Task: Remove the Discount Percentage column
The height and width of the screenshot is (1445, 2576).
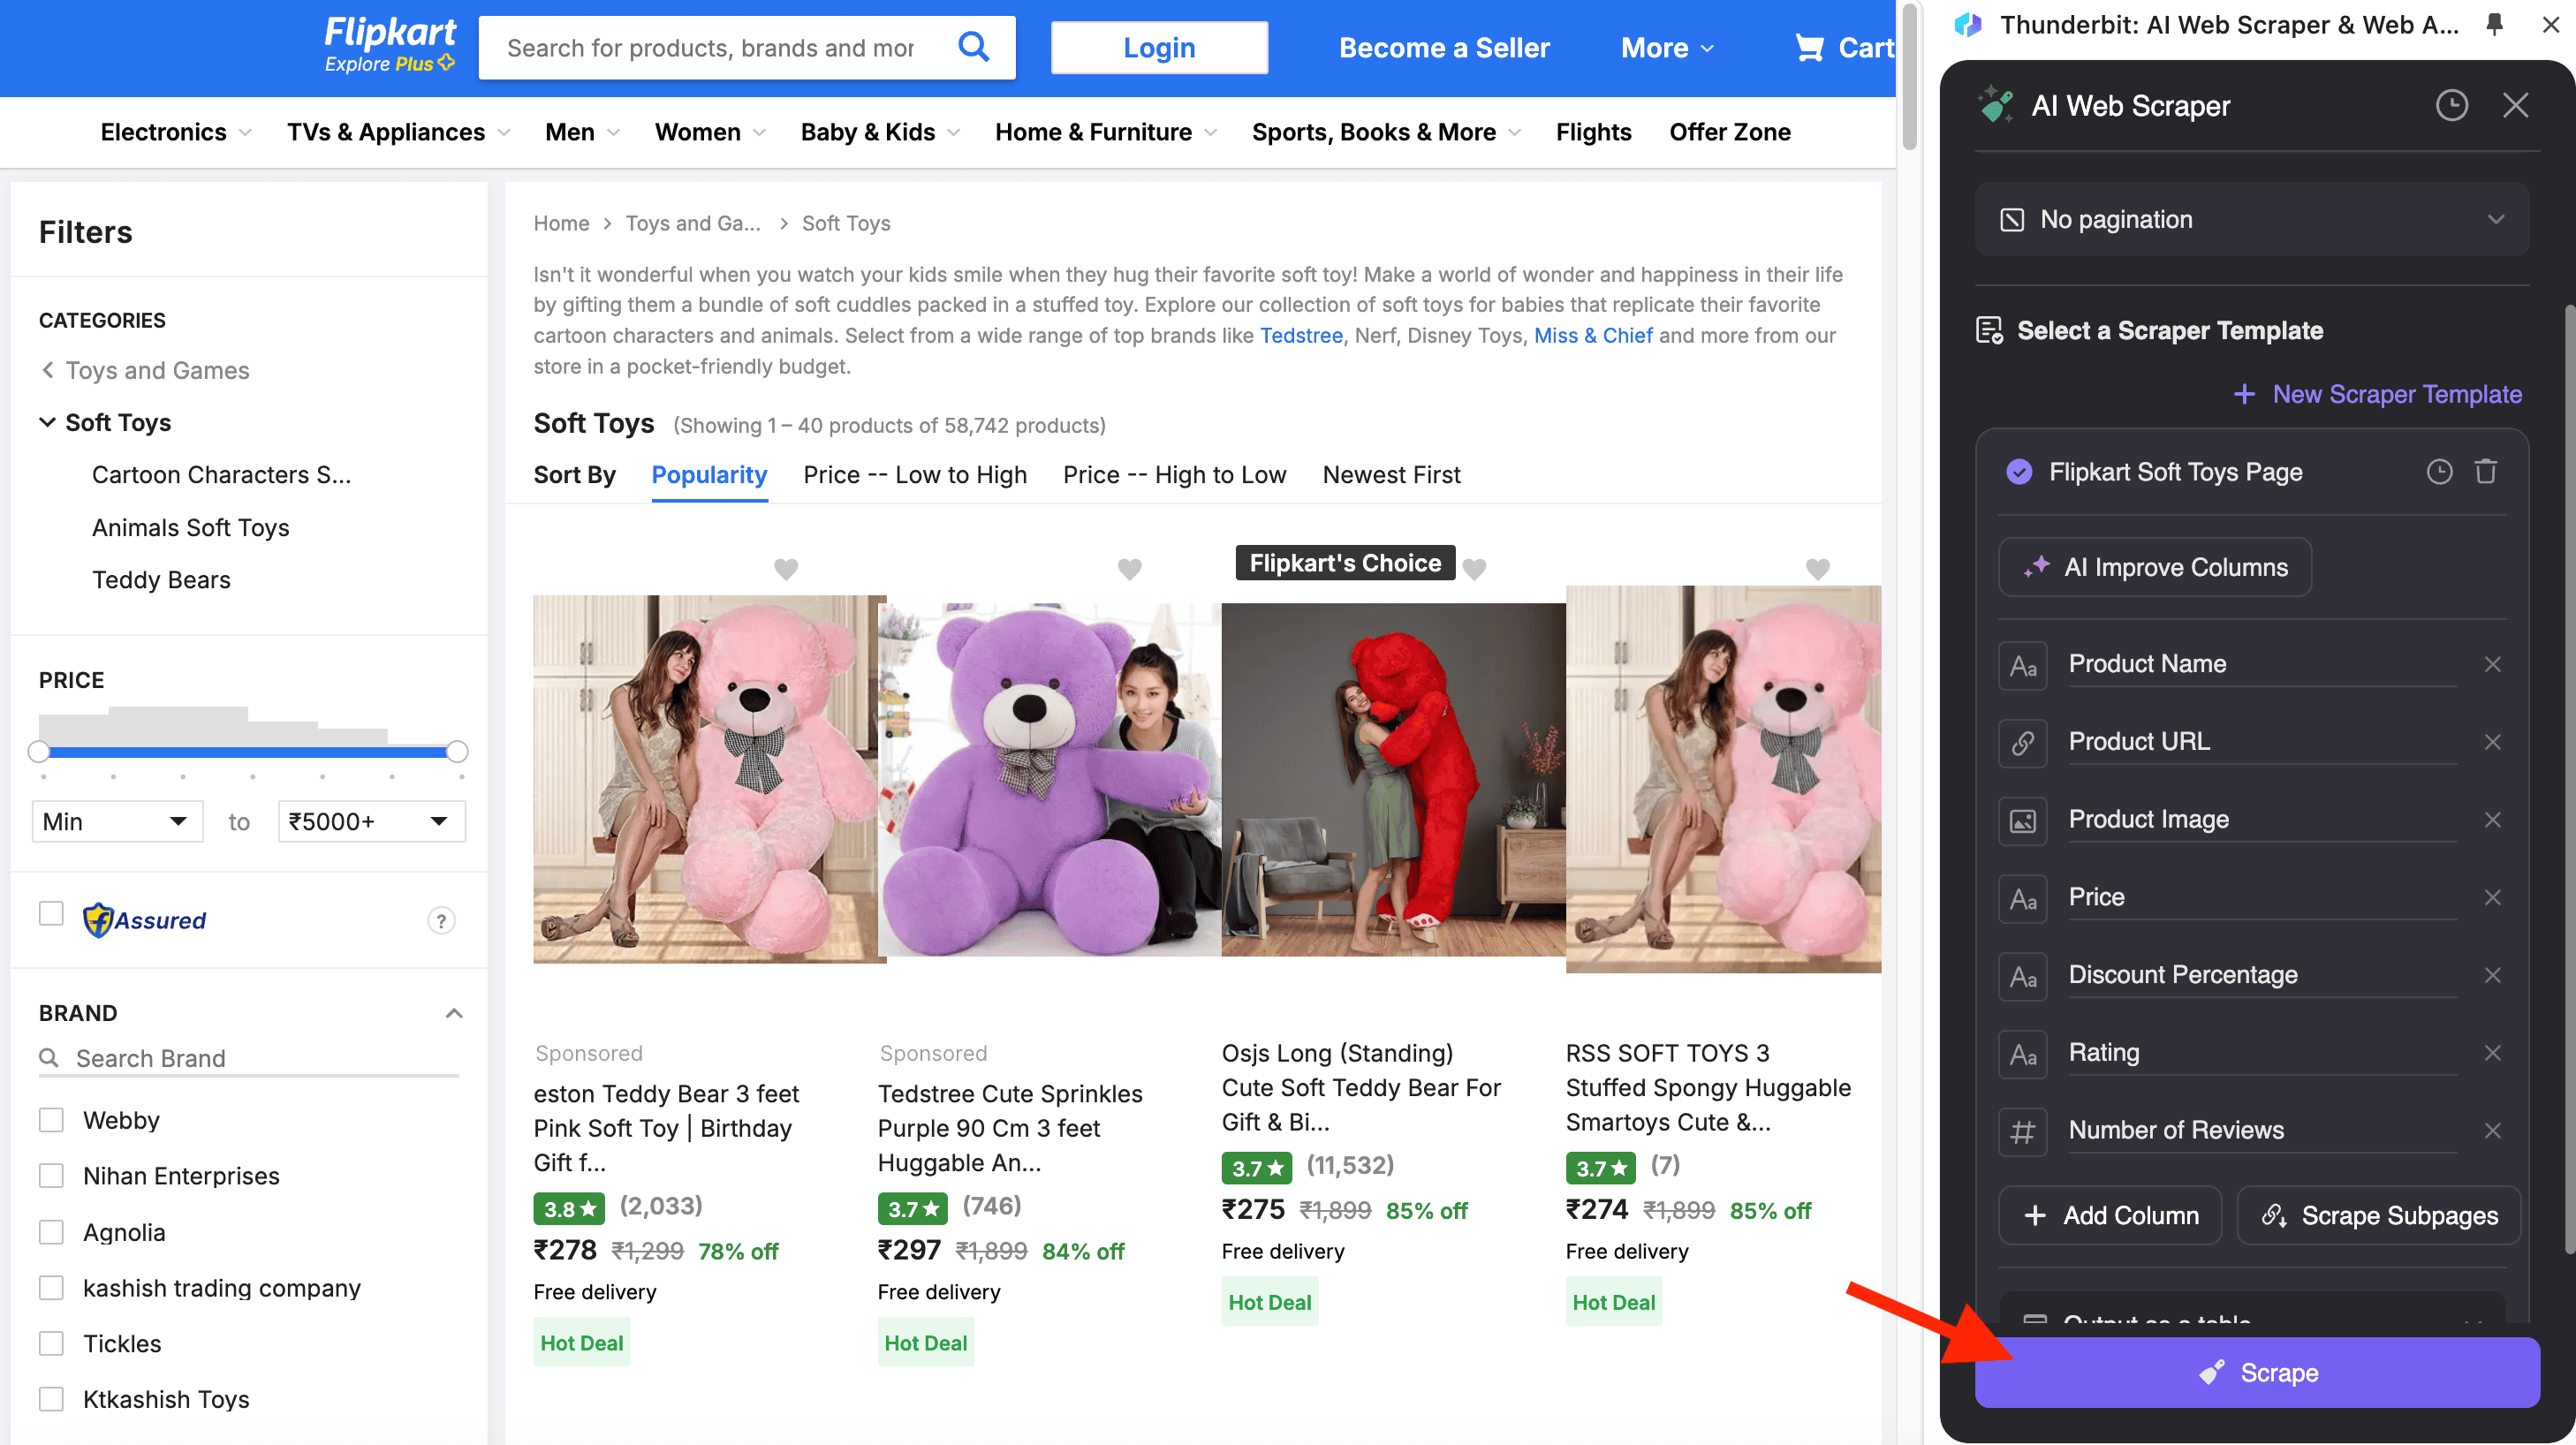Action: tap(2492, 975)
